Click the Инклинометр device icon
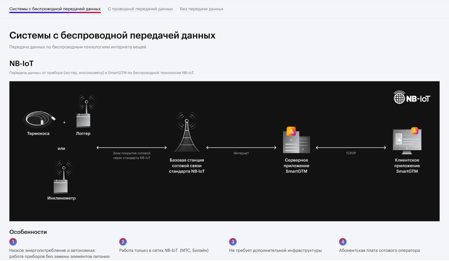The image size is (449, 261). coord(63,177)
